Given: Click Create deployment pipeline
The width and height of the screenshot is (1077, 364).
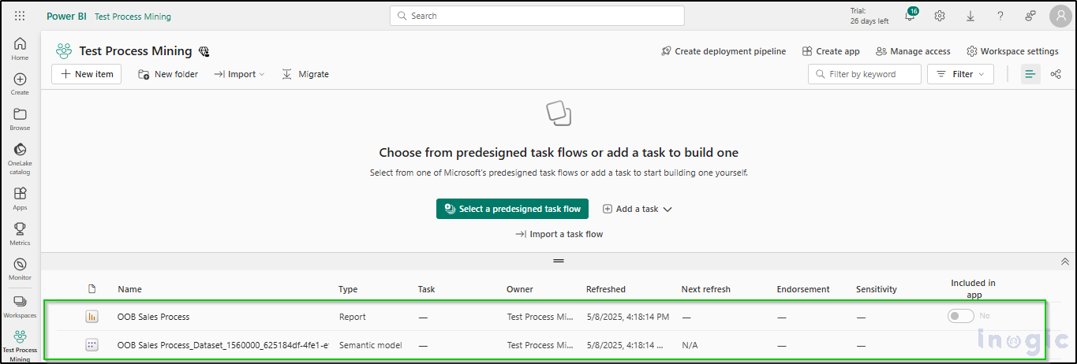Looking at the screenshot, I should pyautogui.click(x=724, y=51).
